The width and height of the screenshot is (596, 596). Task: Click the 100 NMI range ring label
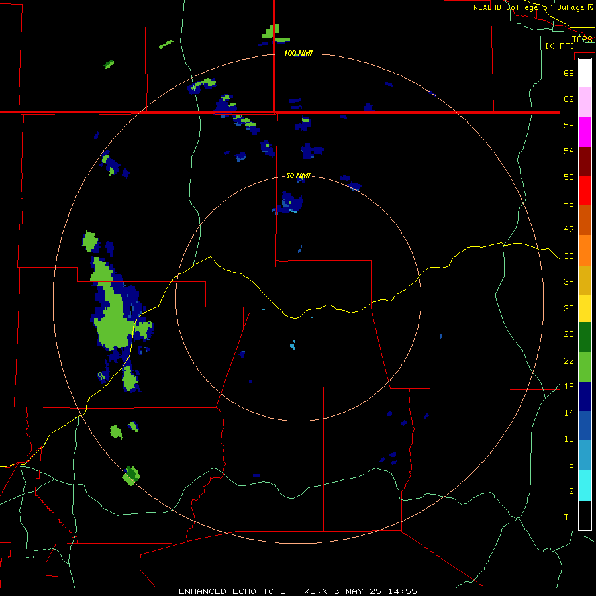point(298,53)
